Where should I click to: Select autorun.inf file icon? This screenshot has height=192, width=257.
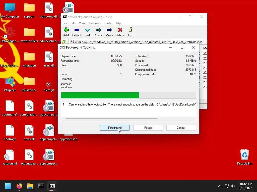(10, 157)
